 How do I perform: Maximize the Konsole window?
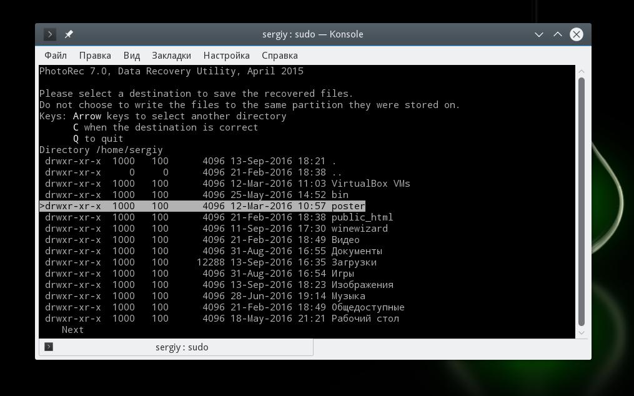click(x=558, y=34)
